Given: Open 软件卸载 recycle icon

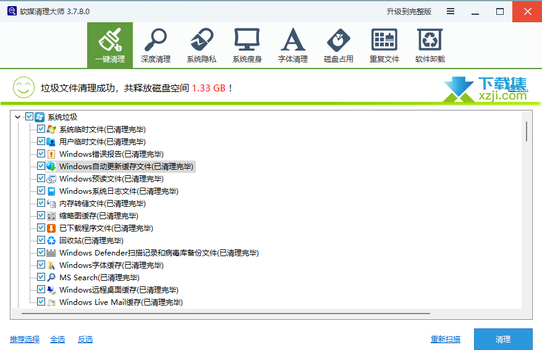Looking at the screenshot, I should click(x=430, y=40).
